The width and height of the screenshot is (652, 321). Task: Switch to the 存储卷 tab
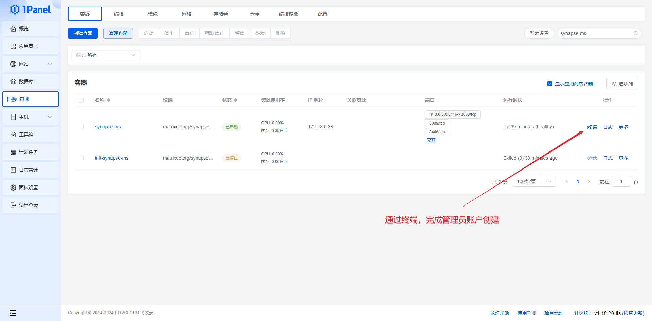(221, 14)
